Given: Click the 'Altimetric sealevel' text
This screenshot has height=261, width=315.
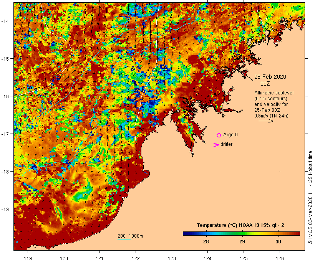Looking at the screenshot, I should [274, 93].
